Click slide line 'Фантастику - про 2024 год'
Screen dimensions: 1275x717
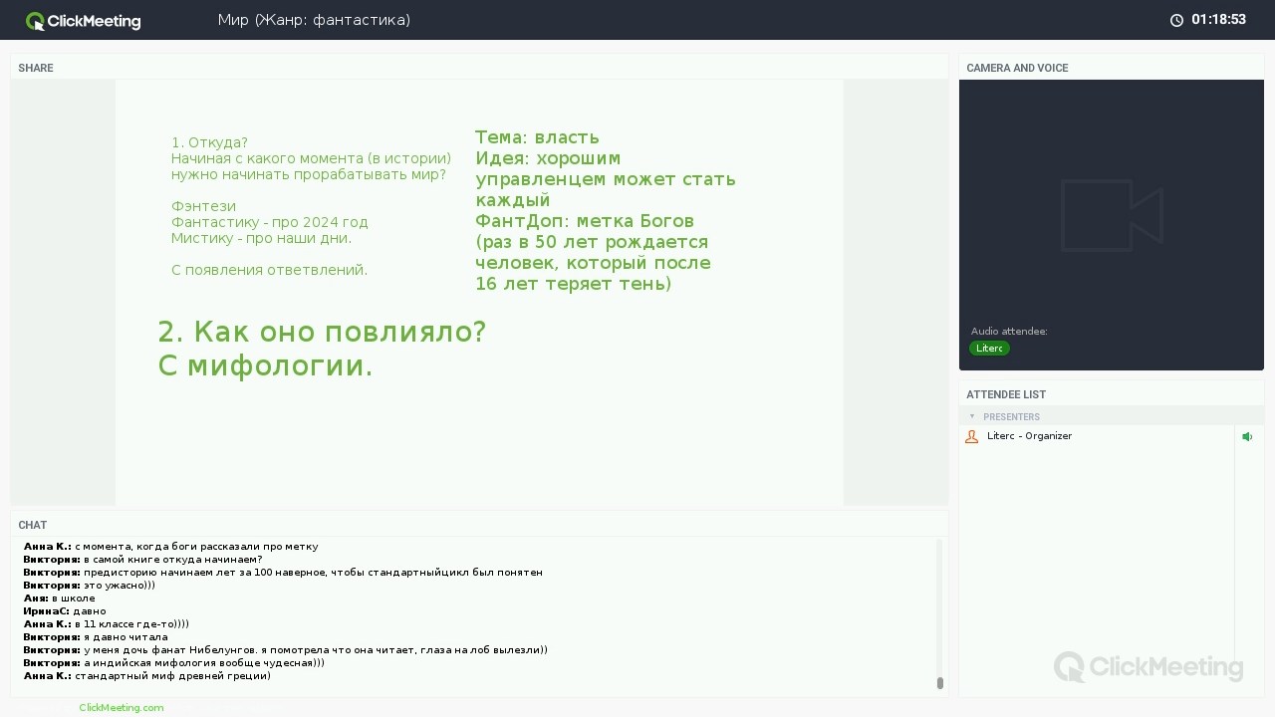point(270,222)
